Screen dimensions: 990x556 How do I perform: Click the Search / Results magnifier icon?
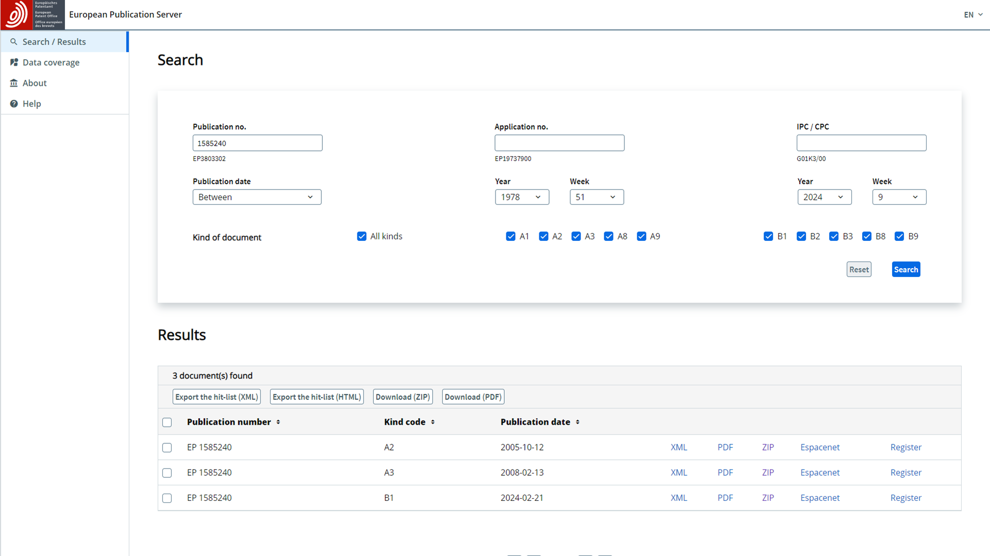14,42
